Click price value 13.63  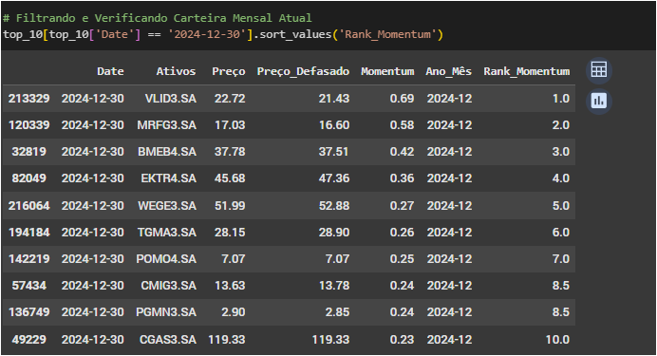click(230, 285)
